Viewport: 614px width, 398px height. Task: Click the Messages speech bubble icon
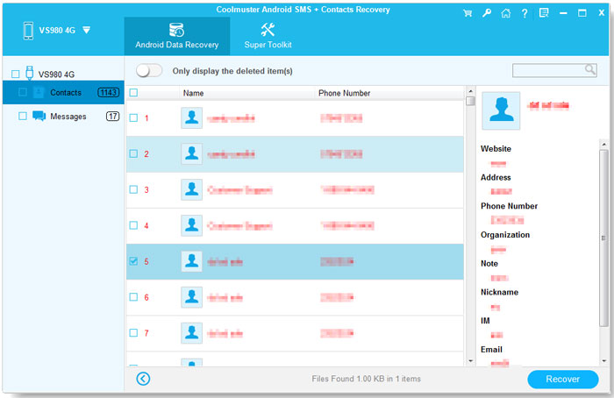coord(39,116)
